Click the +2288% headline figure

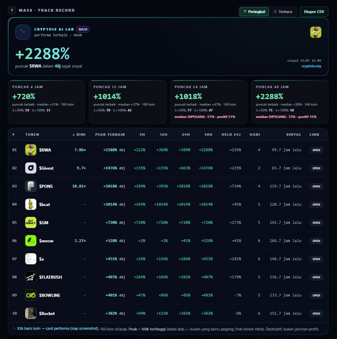[x=42, y=54]
